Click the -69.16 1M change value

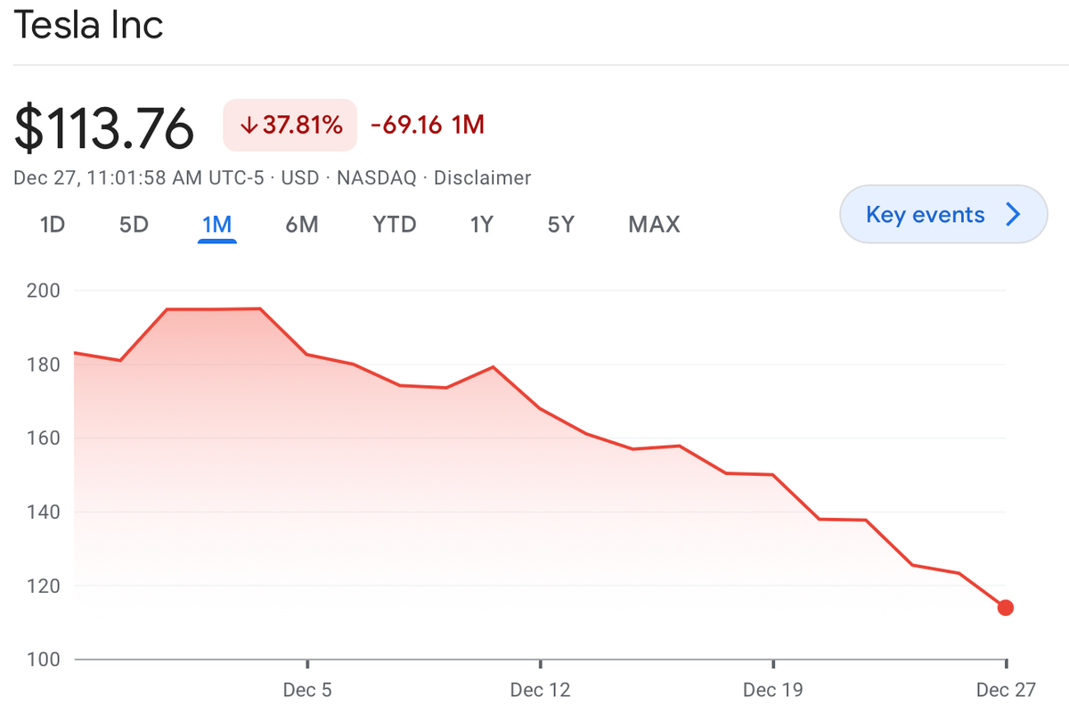(x=427, y=125)
